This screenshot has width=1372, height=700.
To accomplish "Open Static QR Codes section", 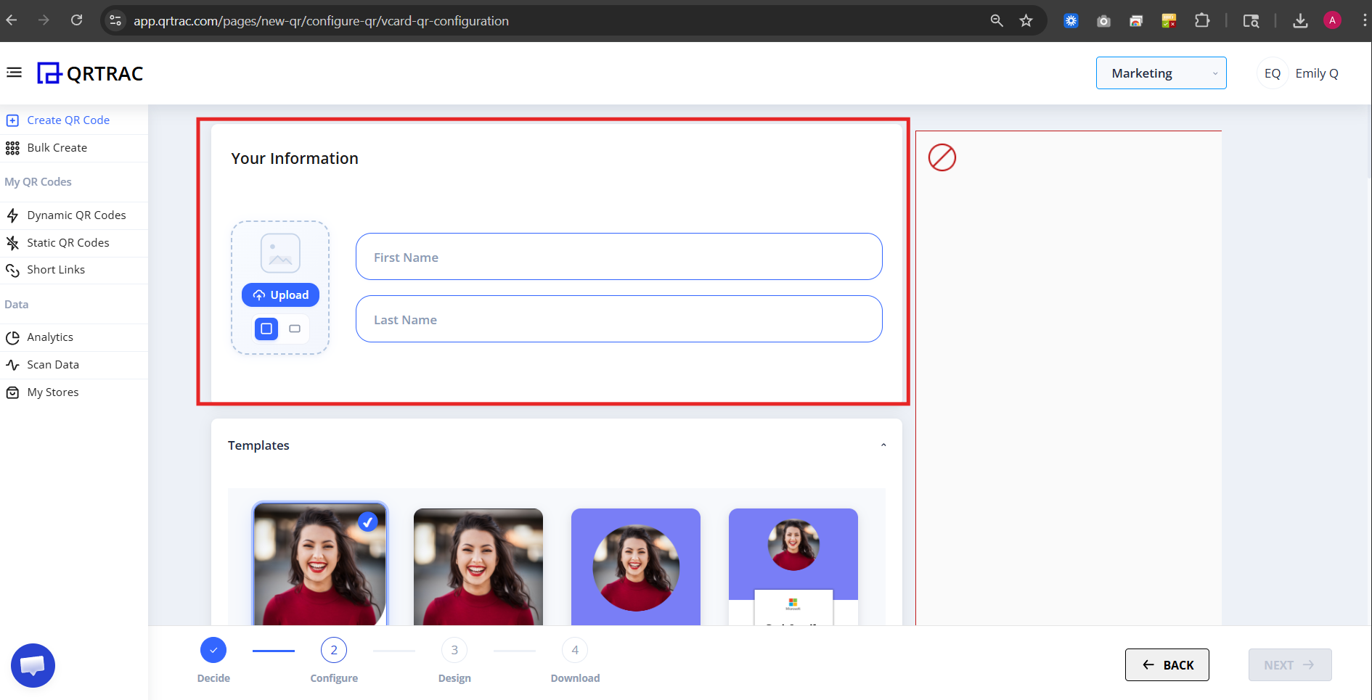I will coord(68,242).
